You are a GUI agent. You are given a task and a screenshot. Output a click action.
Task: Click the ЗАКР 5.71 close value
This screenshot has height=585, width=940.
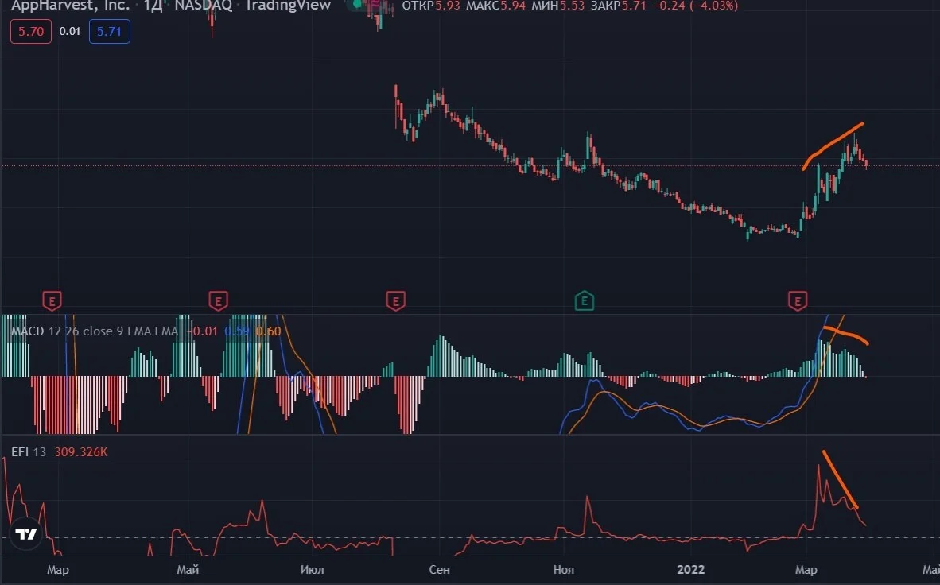619,6
